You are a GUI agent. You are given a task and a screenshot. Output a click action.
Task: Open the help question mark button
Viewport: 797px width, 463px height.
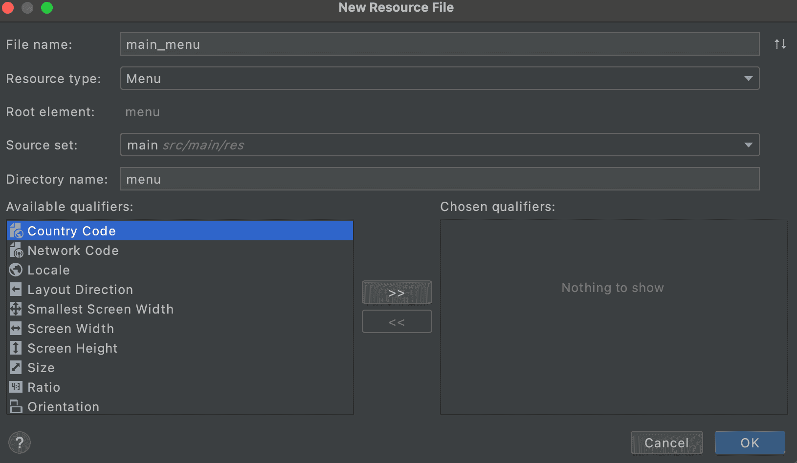point(20,443)
